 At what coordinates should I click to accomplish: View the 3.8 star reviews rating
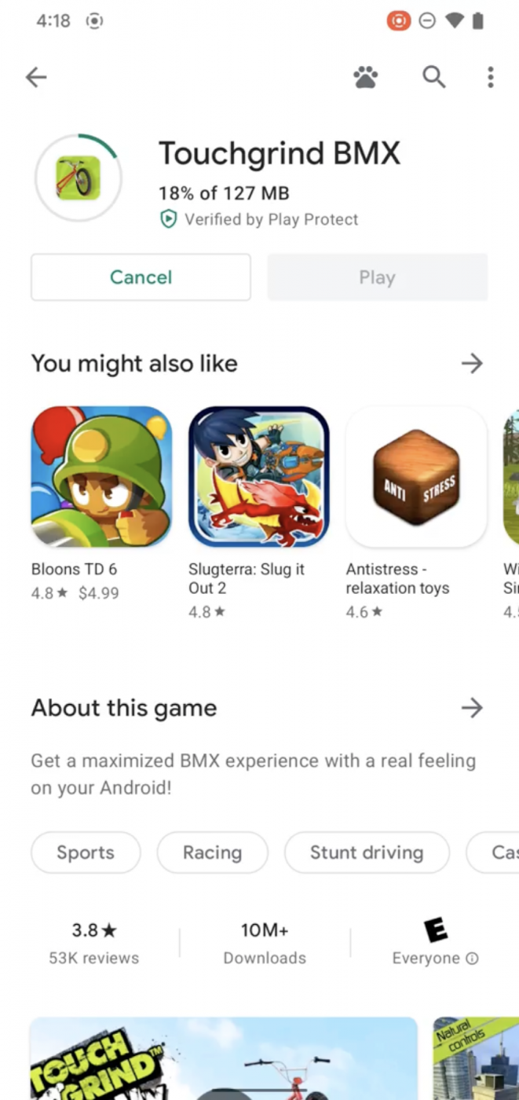tap(94, 944)
